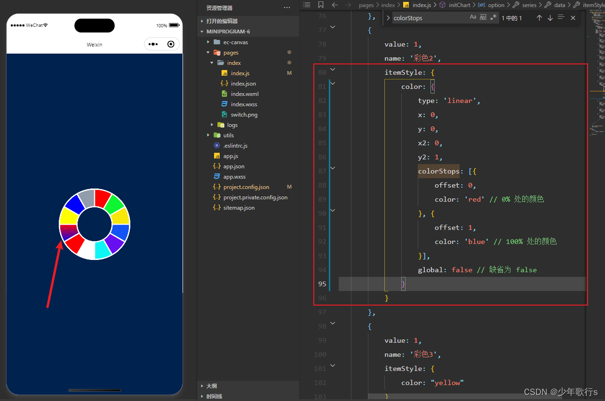The width and height of the screenshot is (605, 401).
Task: Toggle Match Case in find box
Action: pyautogui.click(x=473, y=17)
